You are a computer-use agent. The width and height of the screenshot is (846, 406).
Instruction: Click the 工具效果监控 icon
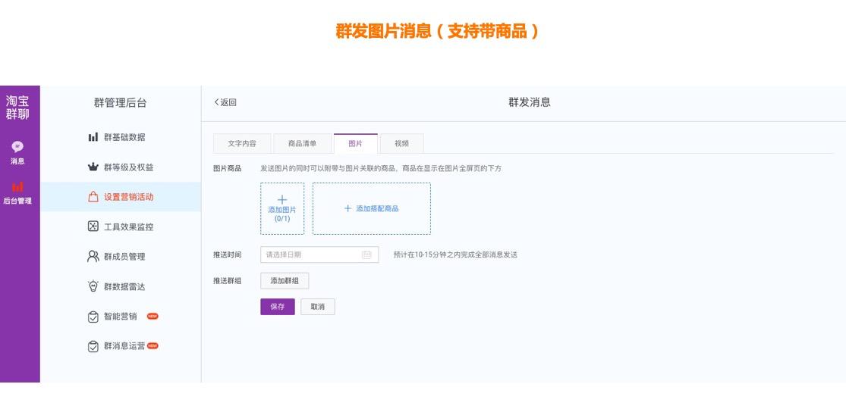click(x=93, y=226)
